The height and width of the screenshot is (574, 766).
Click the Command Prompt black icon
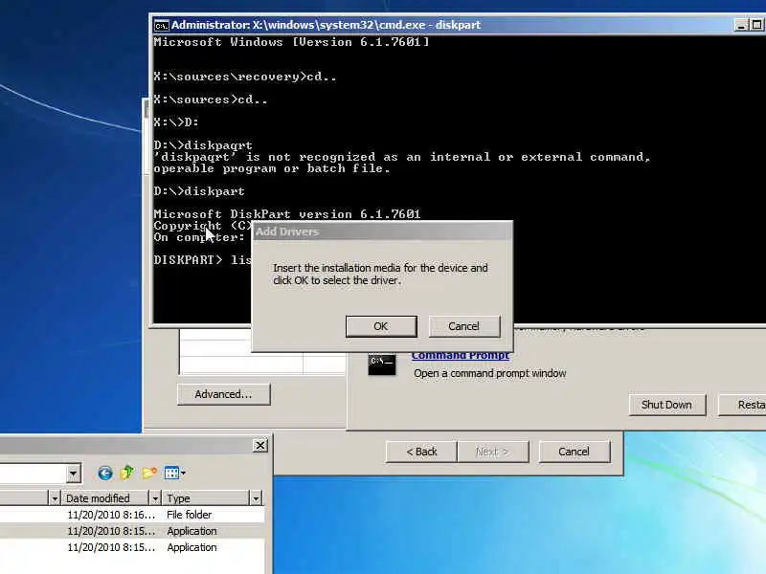coord(381,364)
